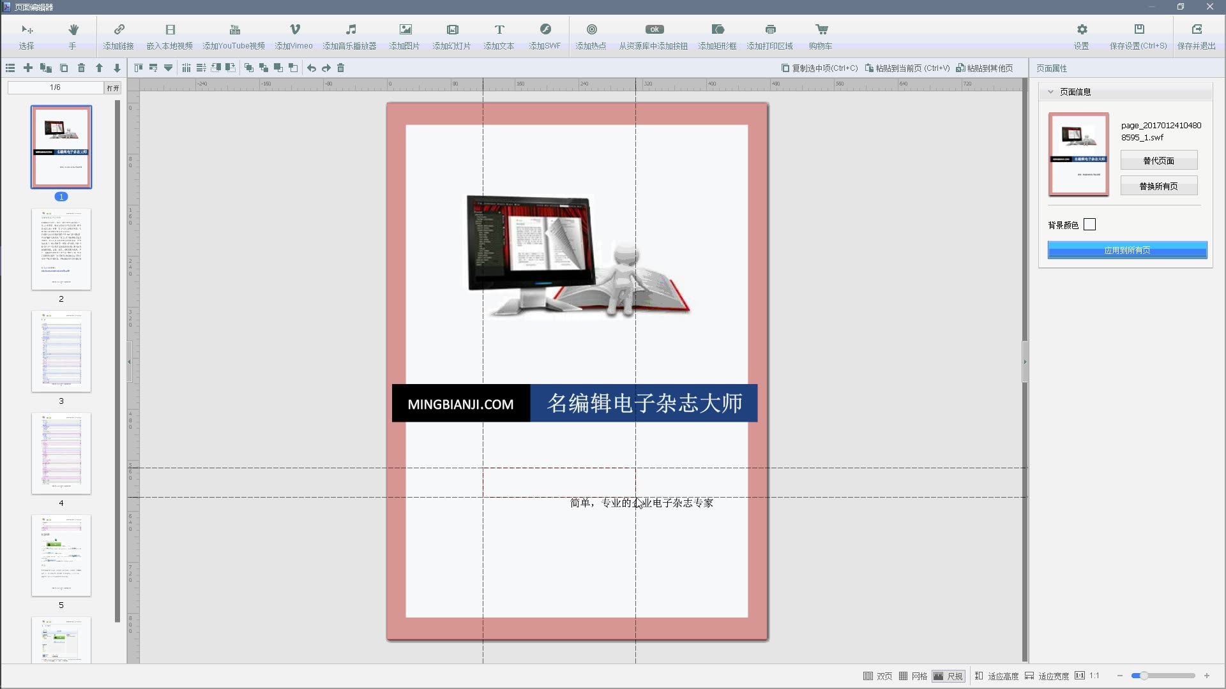Screen dimensions: 1226x689
Task: Collapse the 页面信息 section chevron
Action: (1050, 92)
